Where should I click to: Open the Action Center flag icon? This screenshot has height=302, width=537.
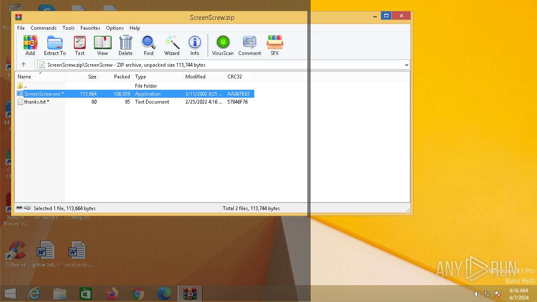498,294
